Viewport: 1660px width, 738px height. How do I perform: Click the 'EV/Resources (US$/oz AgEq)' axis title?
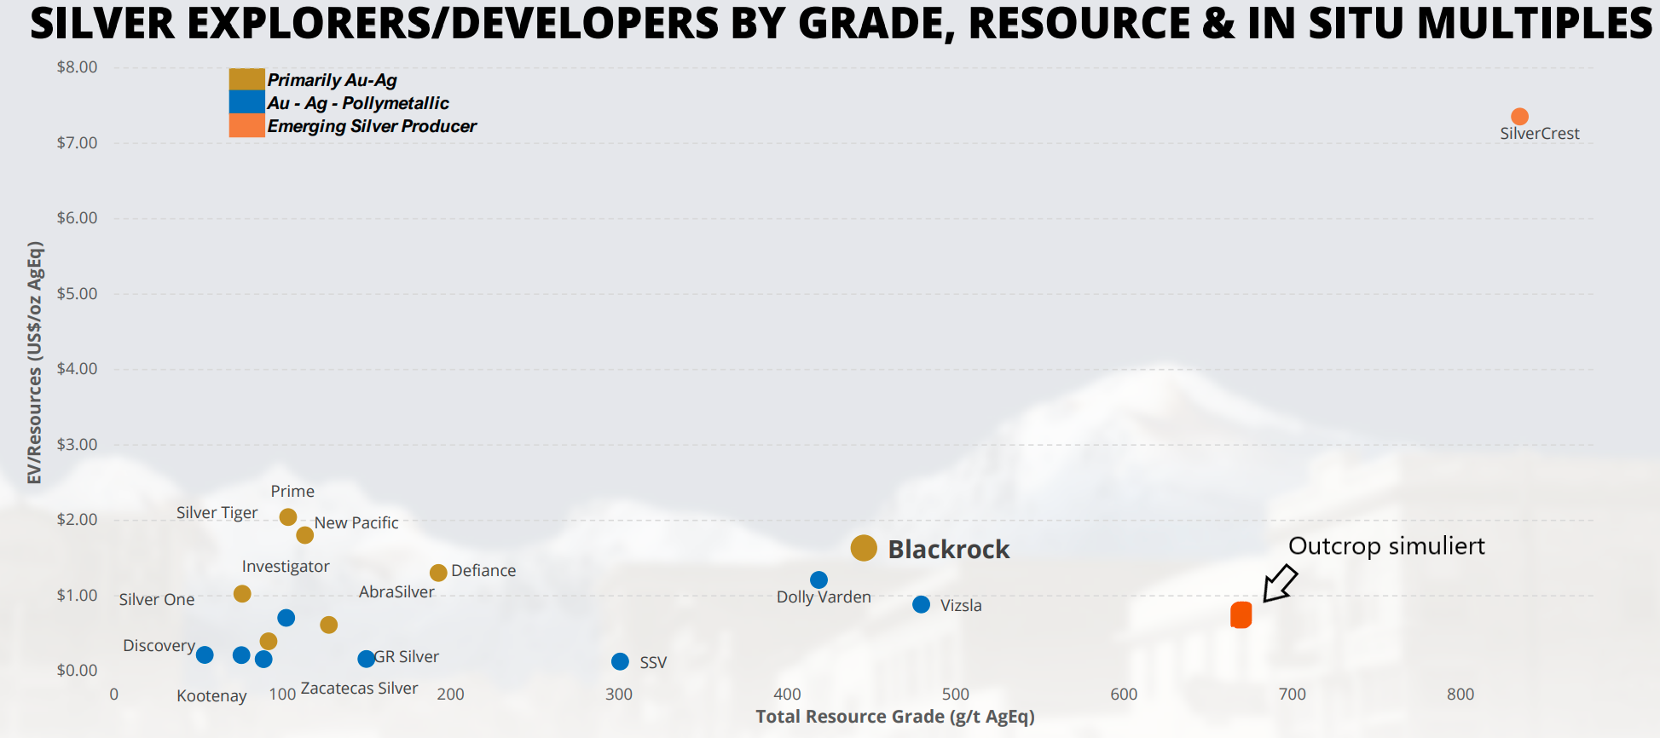[x=34, y=362]
